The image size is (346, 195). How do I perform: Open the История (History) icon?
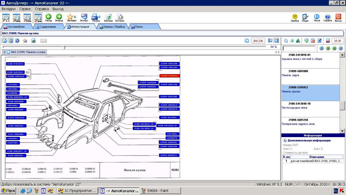coord(120,17)
